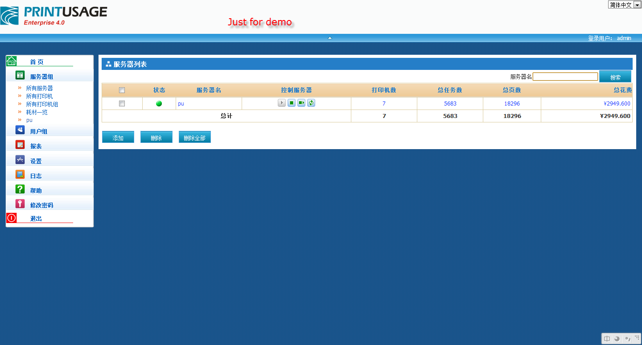Click the 总花费 column header
This screenshot has height=345, width=642.
point(623,90)
